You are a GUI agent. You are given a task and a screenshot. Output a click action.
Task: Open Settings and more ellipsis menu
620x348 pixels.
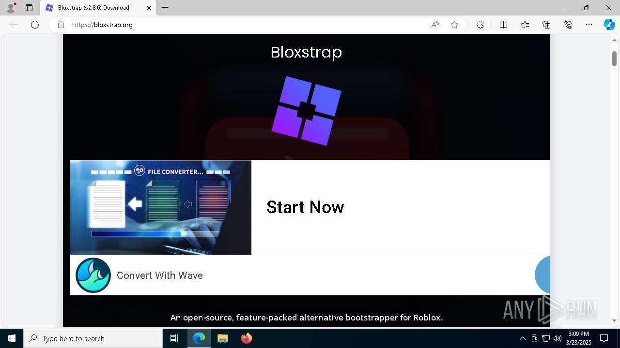(589, 25)
